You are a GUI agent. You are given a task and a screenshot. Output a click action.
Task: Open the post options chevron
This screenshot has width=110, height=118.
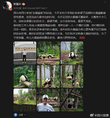[x=105, y=2]
